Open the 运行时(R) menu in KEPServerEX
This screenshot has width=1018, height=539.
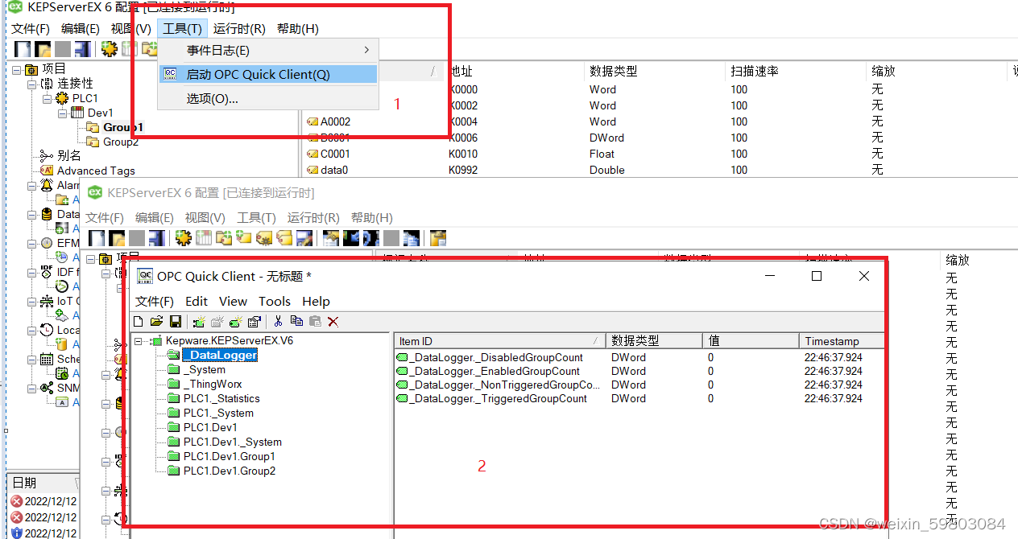point(239,28)
